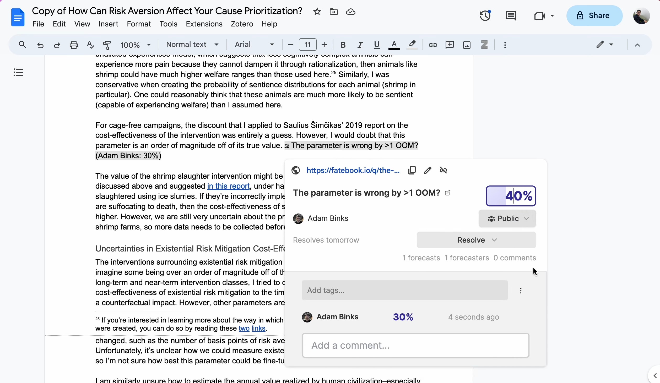660x383 pixels.
Task: Add a comment from toolbar
Action: click(x=450, y=45)
